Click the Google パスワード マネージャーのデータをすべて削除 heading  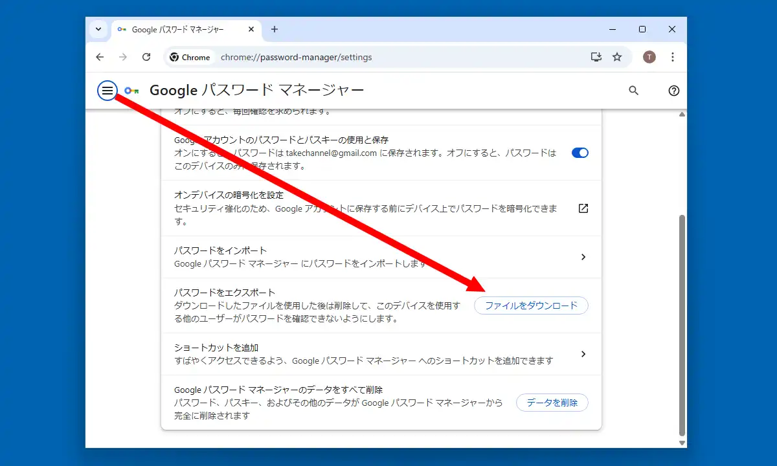278,390
